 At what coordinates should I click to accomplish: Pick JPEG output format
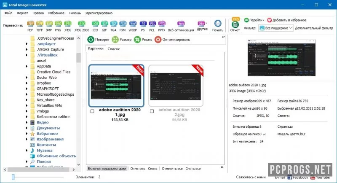point(68,26)
